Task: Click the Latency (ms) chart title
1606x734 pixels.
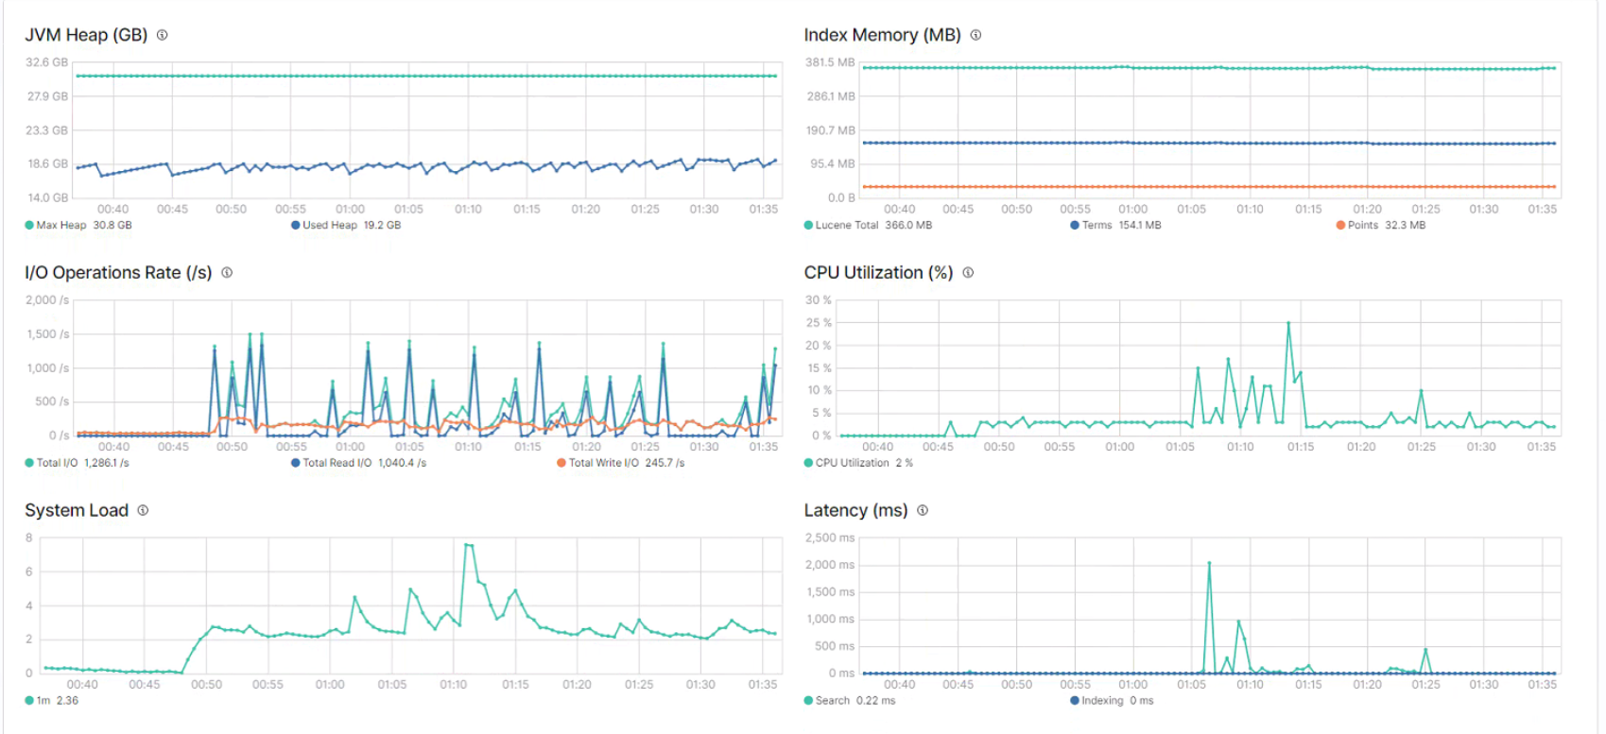Action: coord(855,510)
